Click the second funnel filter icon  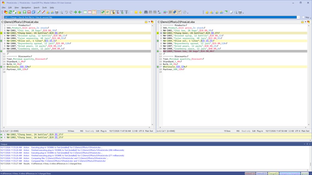(x=117, y=12)
